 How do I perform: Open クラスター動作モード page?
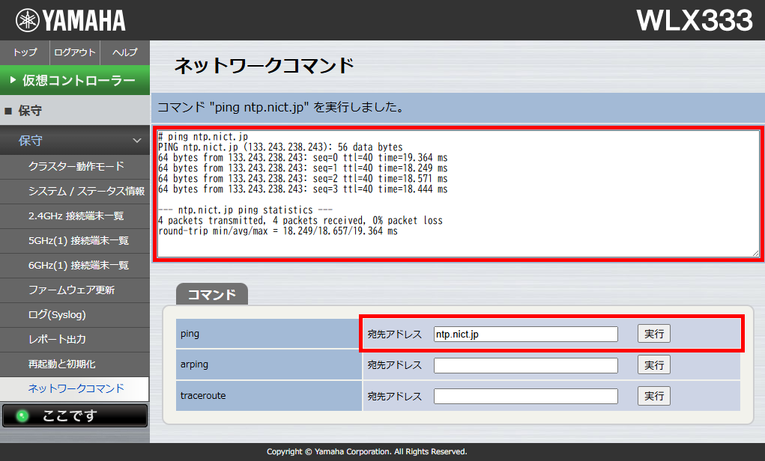pyautogui.click(x=75, y=167)
